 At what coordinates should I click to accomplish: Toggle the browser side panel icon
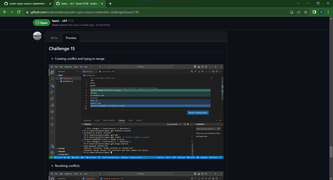tap(314, 12)
